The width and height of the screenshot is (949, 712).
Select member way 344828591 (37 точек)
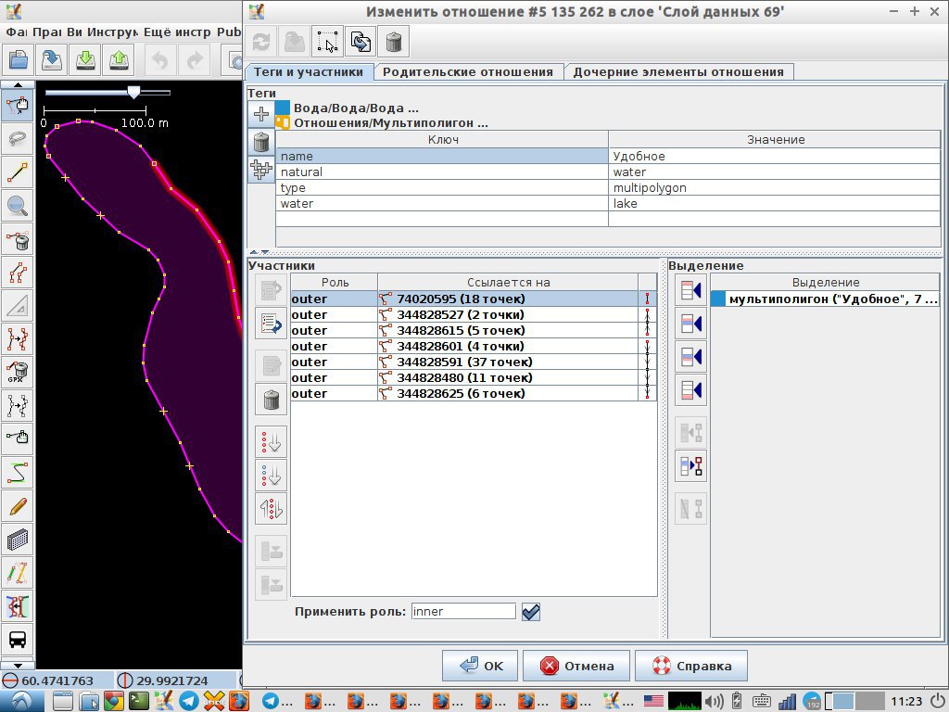[x=508, y=362]
